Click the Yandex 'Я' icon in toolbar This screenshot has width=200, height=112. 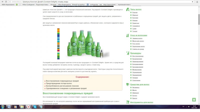(6, 2)
